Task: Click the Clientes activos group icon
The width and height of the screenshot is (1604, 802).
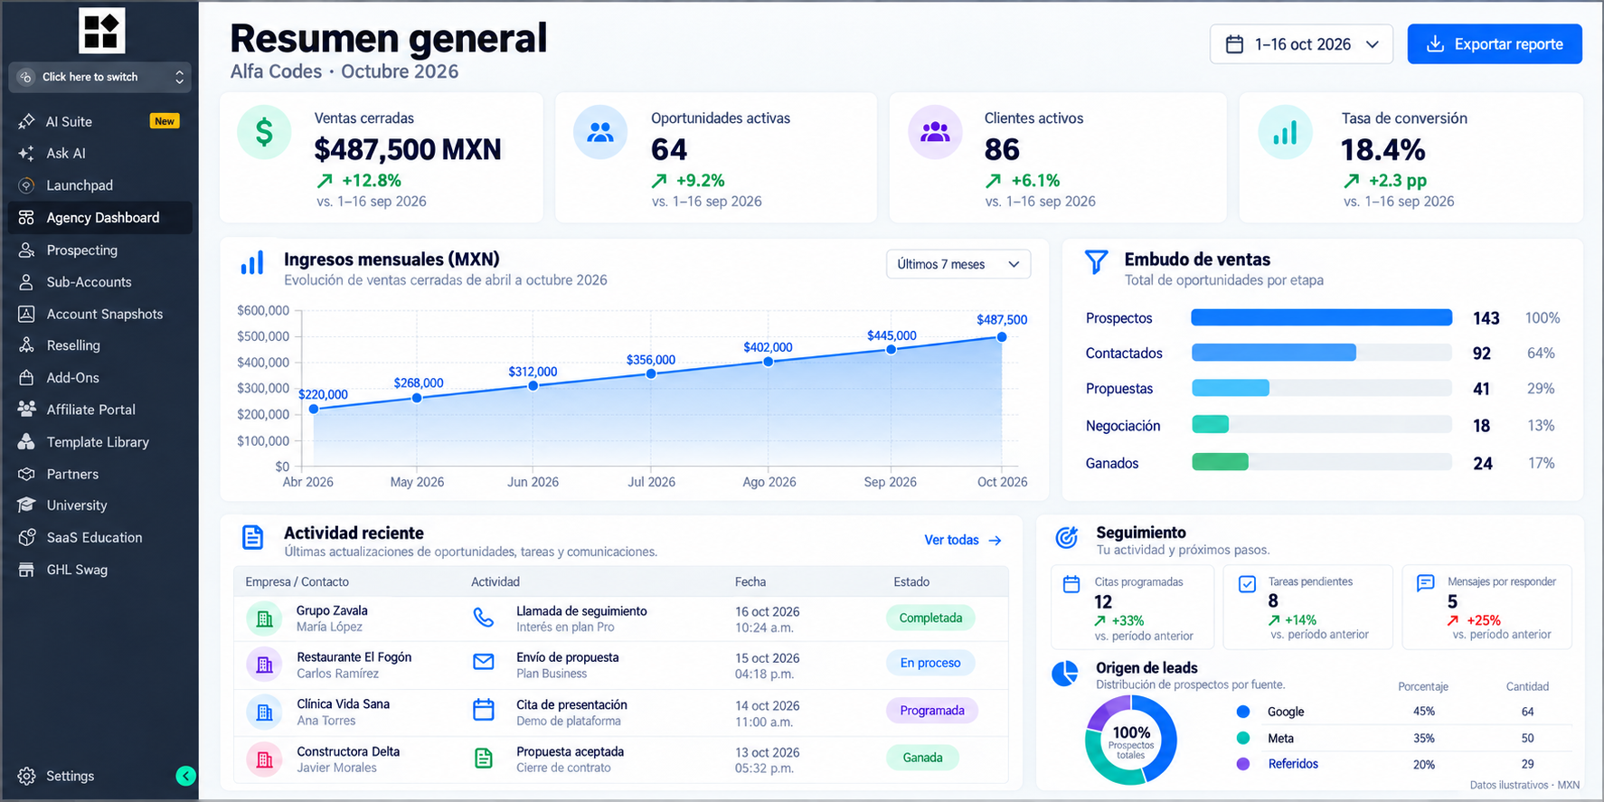Action: [935, 133]
